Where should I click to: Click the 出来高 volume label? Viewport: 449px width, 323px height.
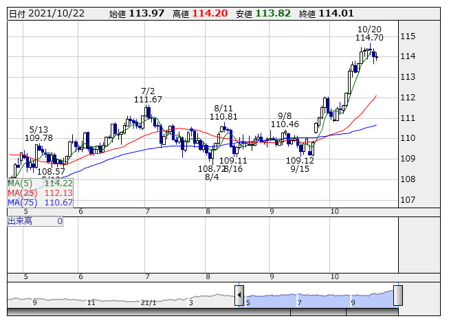pos(20,221)
